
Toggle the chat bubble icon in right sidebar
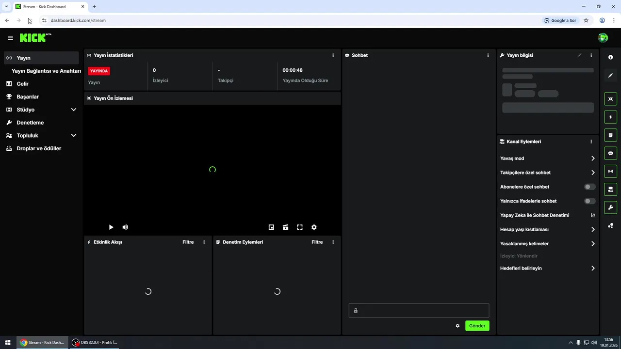coord(610,153)
